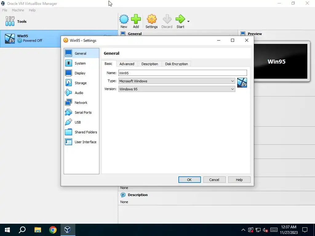The height and width of the screenshot is (236, 315).
Task: Select the Display category icon
Action: (x=69, y=73)
